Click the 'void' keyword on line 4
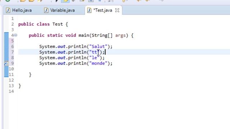The image size is (230, 129). click(x=70, y=35)
